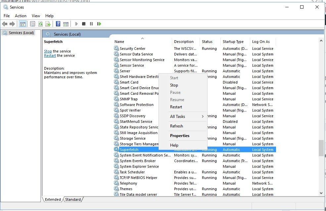Choose Properties in the context menu
326x211 pixels.
click(x=180, y=136)
